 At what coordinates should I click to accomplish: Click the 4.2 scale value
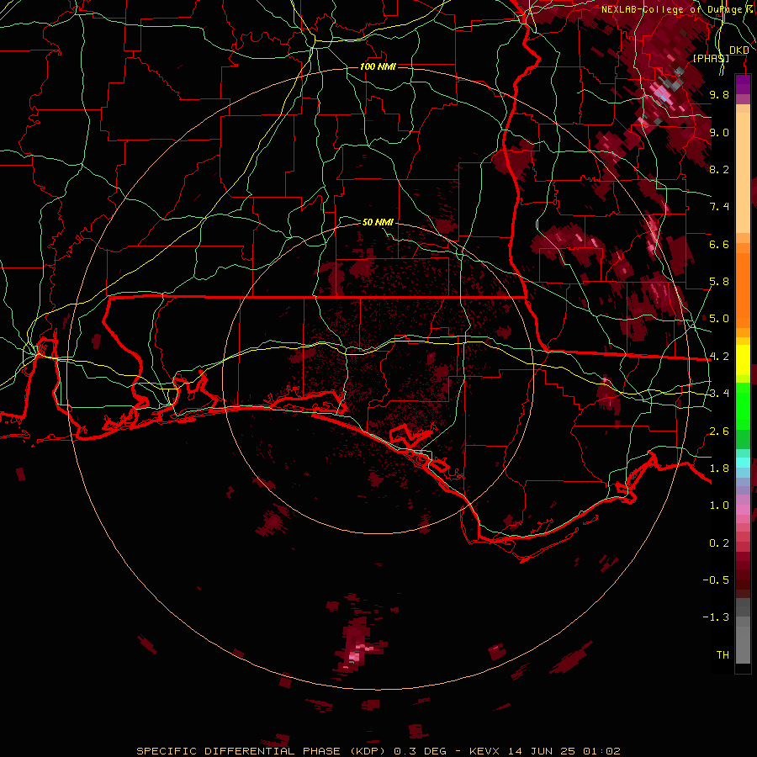click(719, 357)
